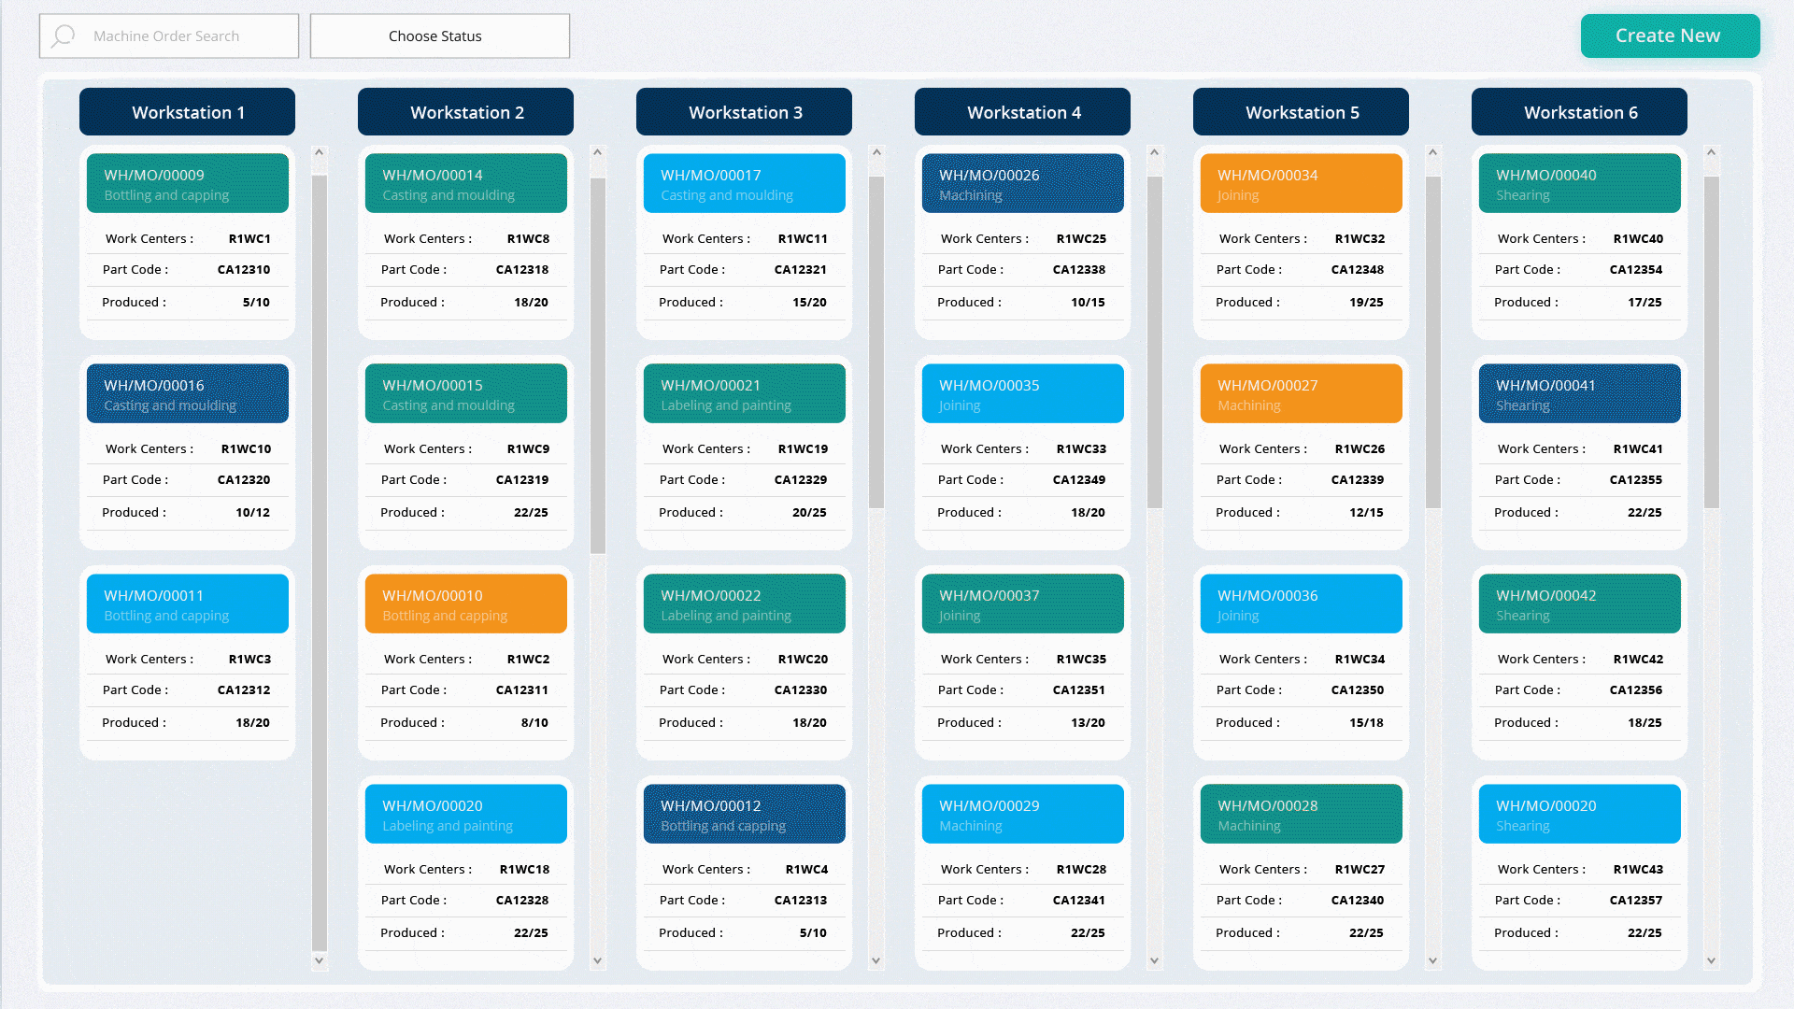Image resolution: width=1794 pixels, height=1009 pixels.
Task: Click Workstation 2 scroll down arrow
Action: (x=598, y=960)
